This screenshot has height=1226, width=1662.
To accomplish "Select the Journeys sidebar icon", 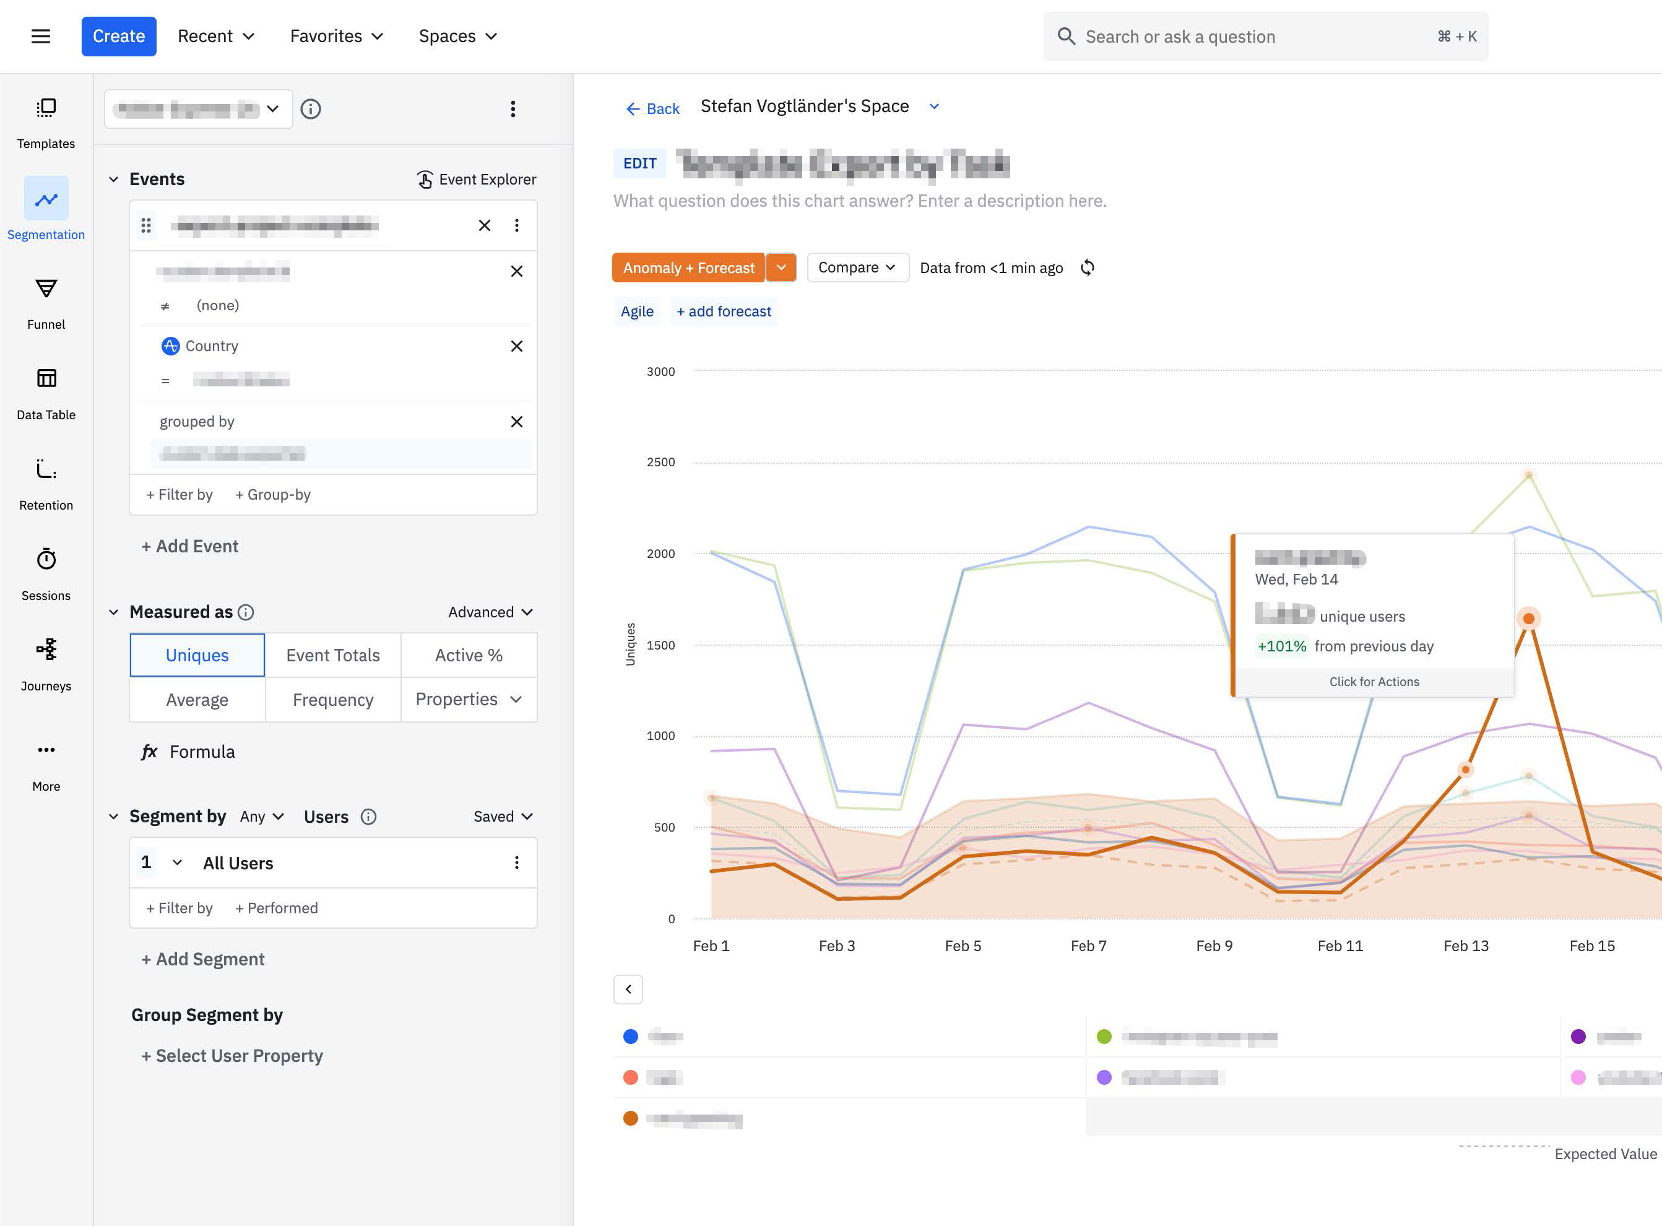I will coord(46,650).
